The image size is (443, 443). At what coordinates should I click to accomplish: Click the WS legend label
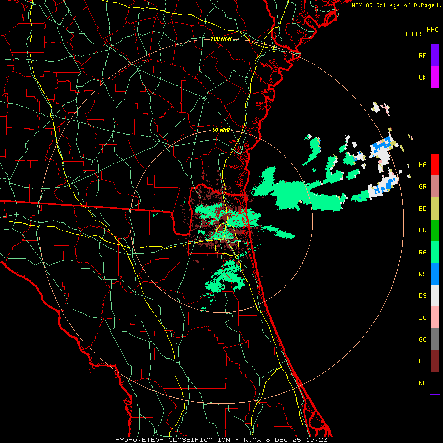tap(422, 274)
